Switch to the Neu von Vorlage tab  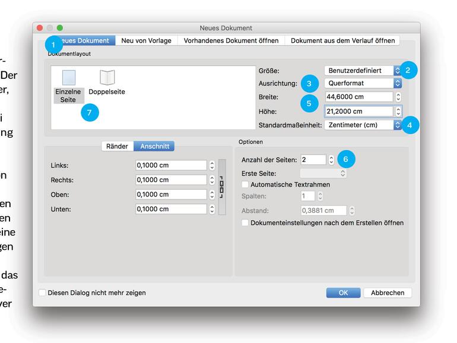(146, 40)
